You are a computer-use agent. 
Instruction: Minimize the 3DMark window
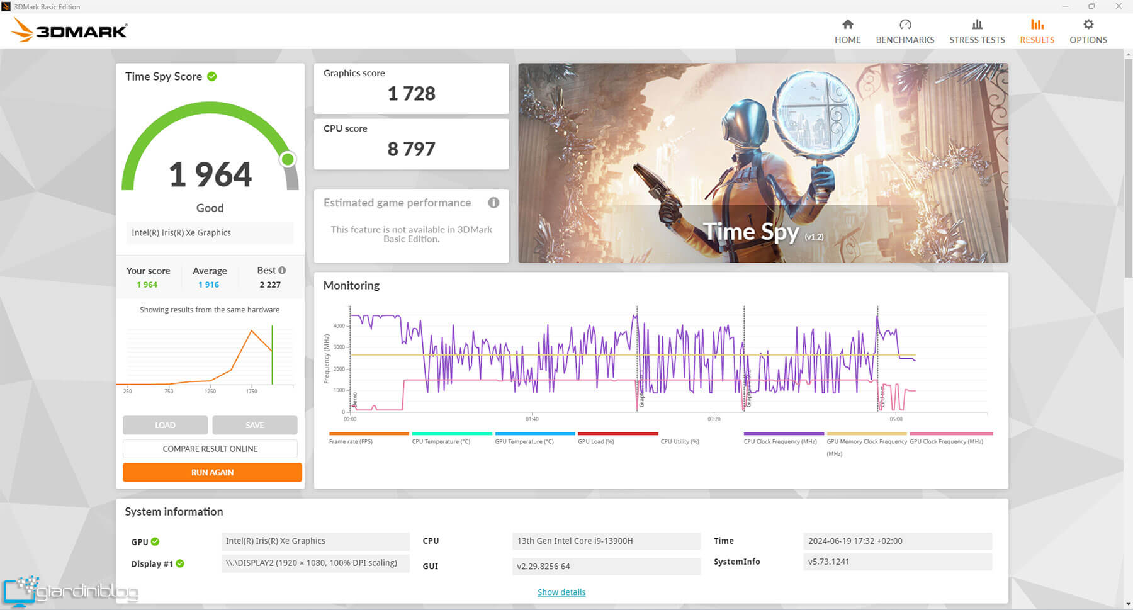click(1065, 6)
